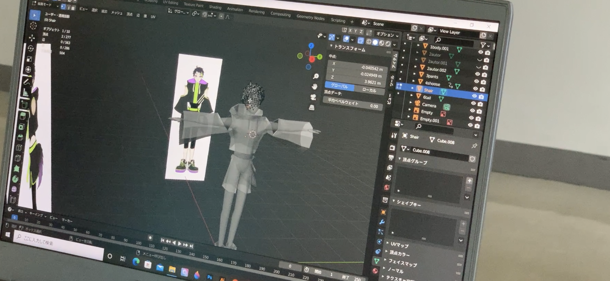
Task: Open the Modifiers properties tab wrench icon
Action: point(382,222)
